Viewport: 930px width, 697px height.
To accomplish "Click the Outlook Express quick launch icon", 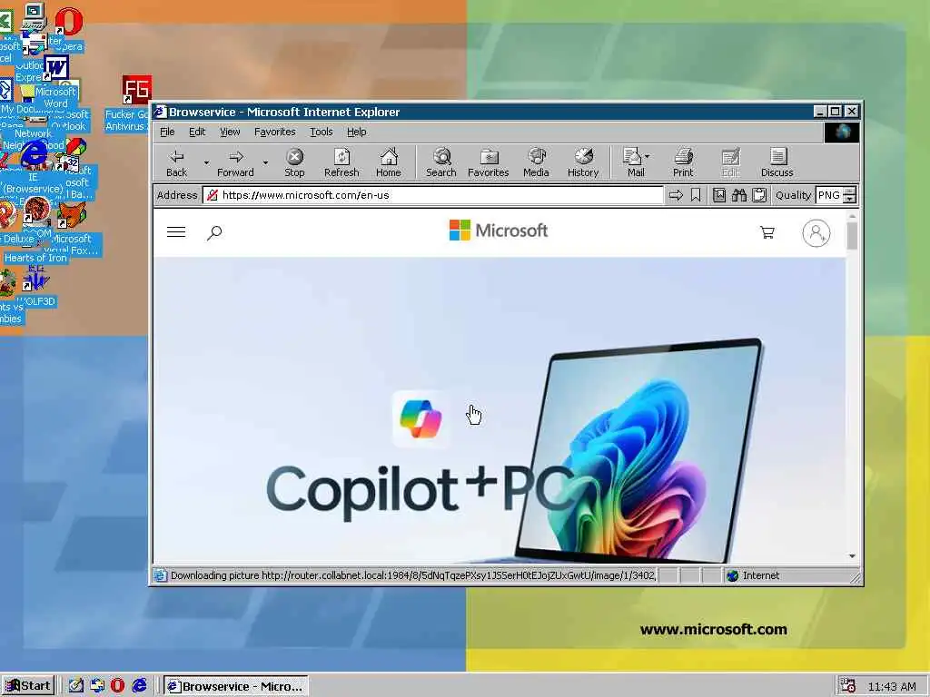I will click(96, 686).
